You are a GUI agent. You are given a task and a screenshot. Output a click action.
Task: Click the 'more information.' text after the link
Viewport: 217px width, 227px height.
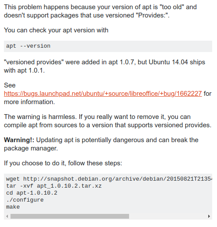29,102
